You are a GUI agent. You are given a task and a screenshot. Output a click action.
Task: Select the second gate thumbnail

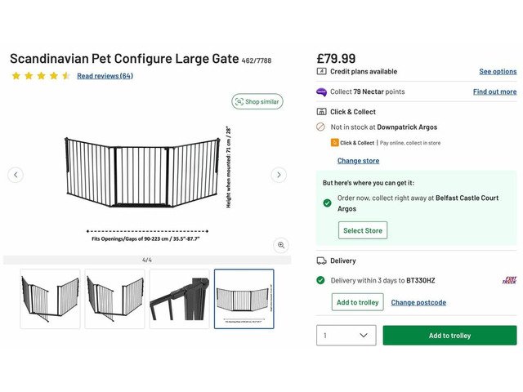pyautogui.click(x=114, y=299)
